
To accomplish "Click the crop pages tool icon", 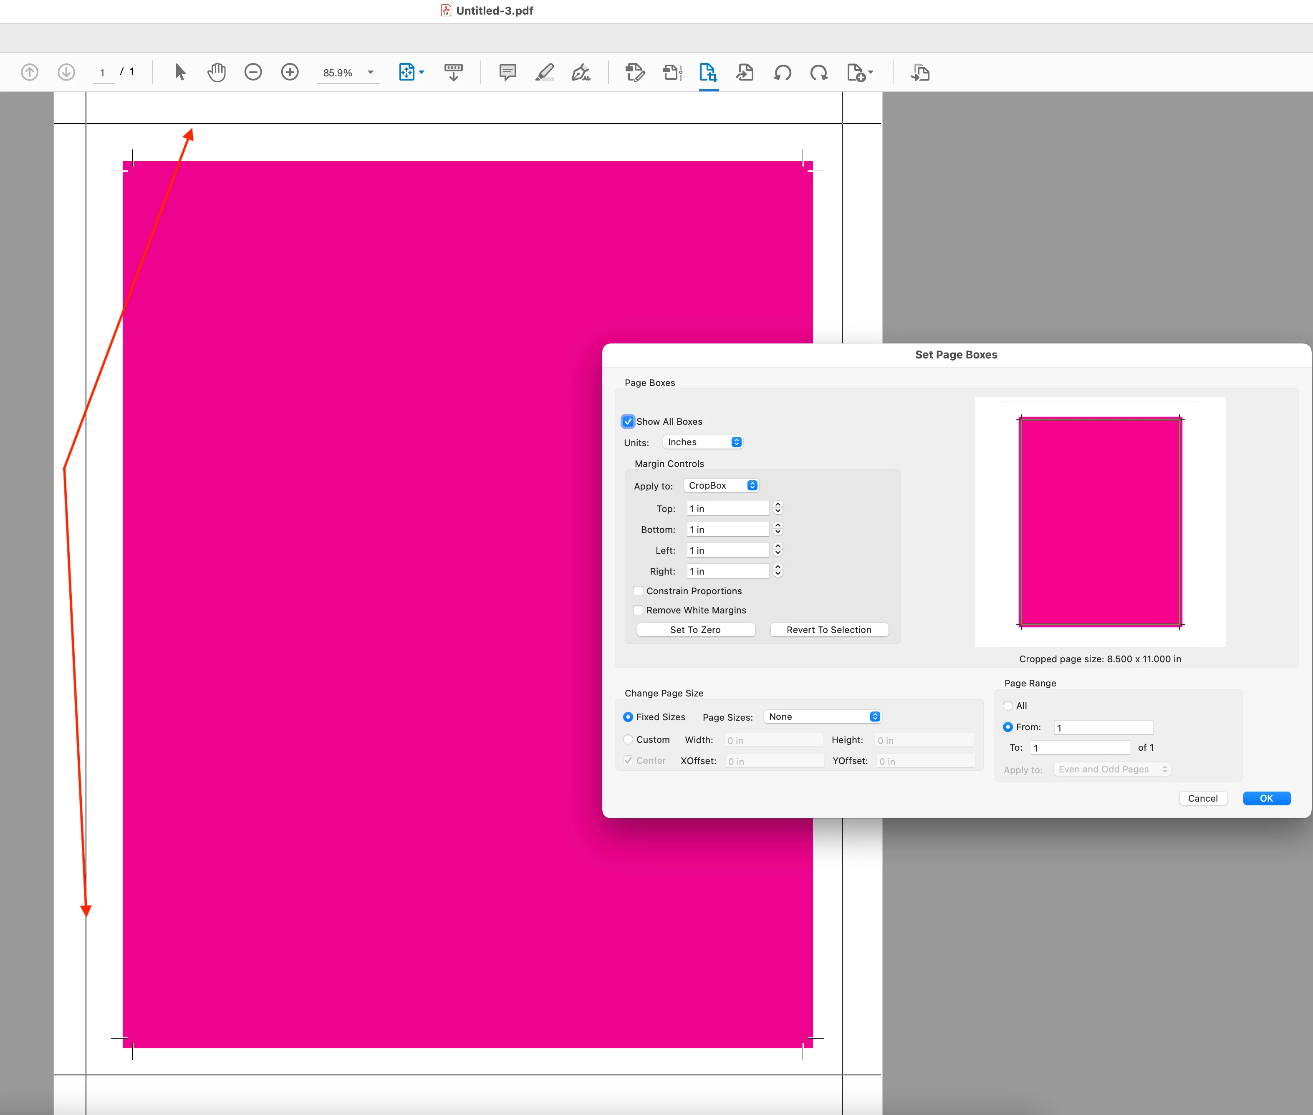I will coord(708,72).
